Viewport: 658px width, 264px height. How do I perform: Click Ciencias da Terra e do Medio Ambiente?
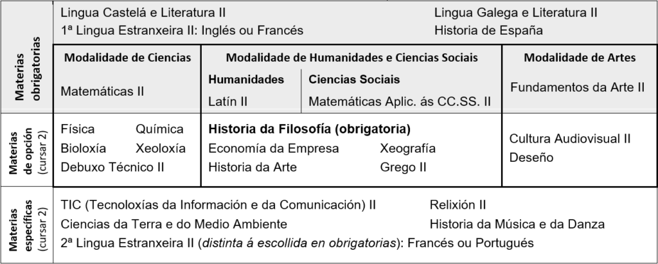[173, 224]
